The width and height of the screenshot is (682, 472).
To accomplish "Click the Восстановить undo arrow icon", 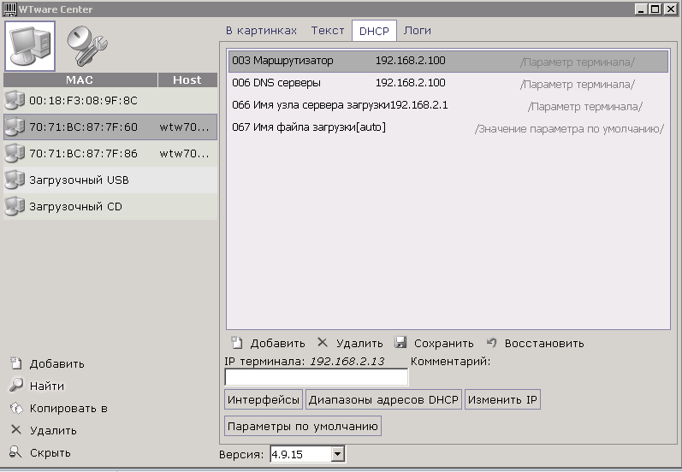I will click(x=492, y=343).
